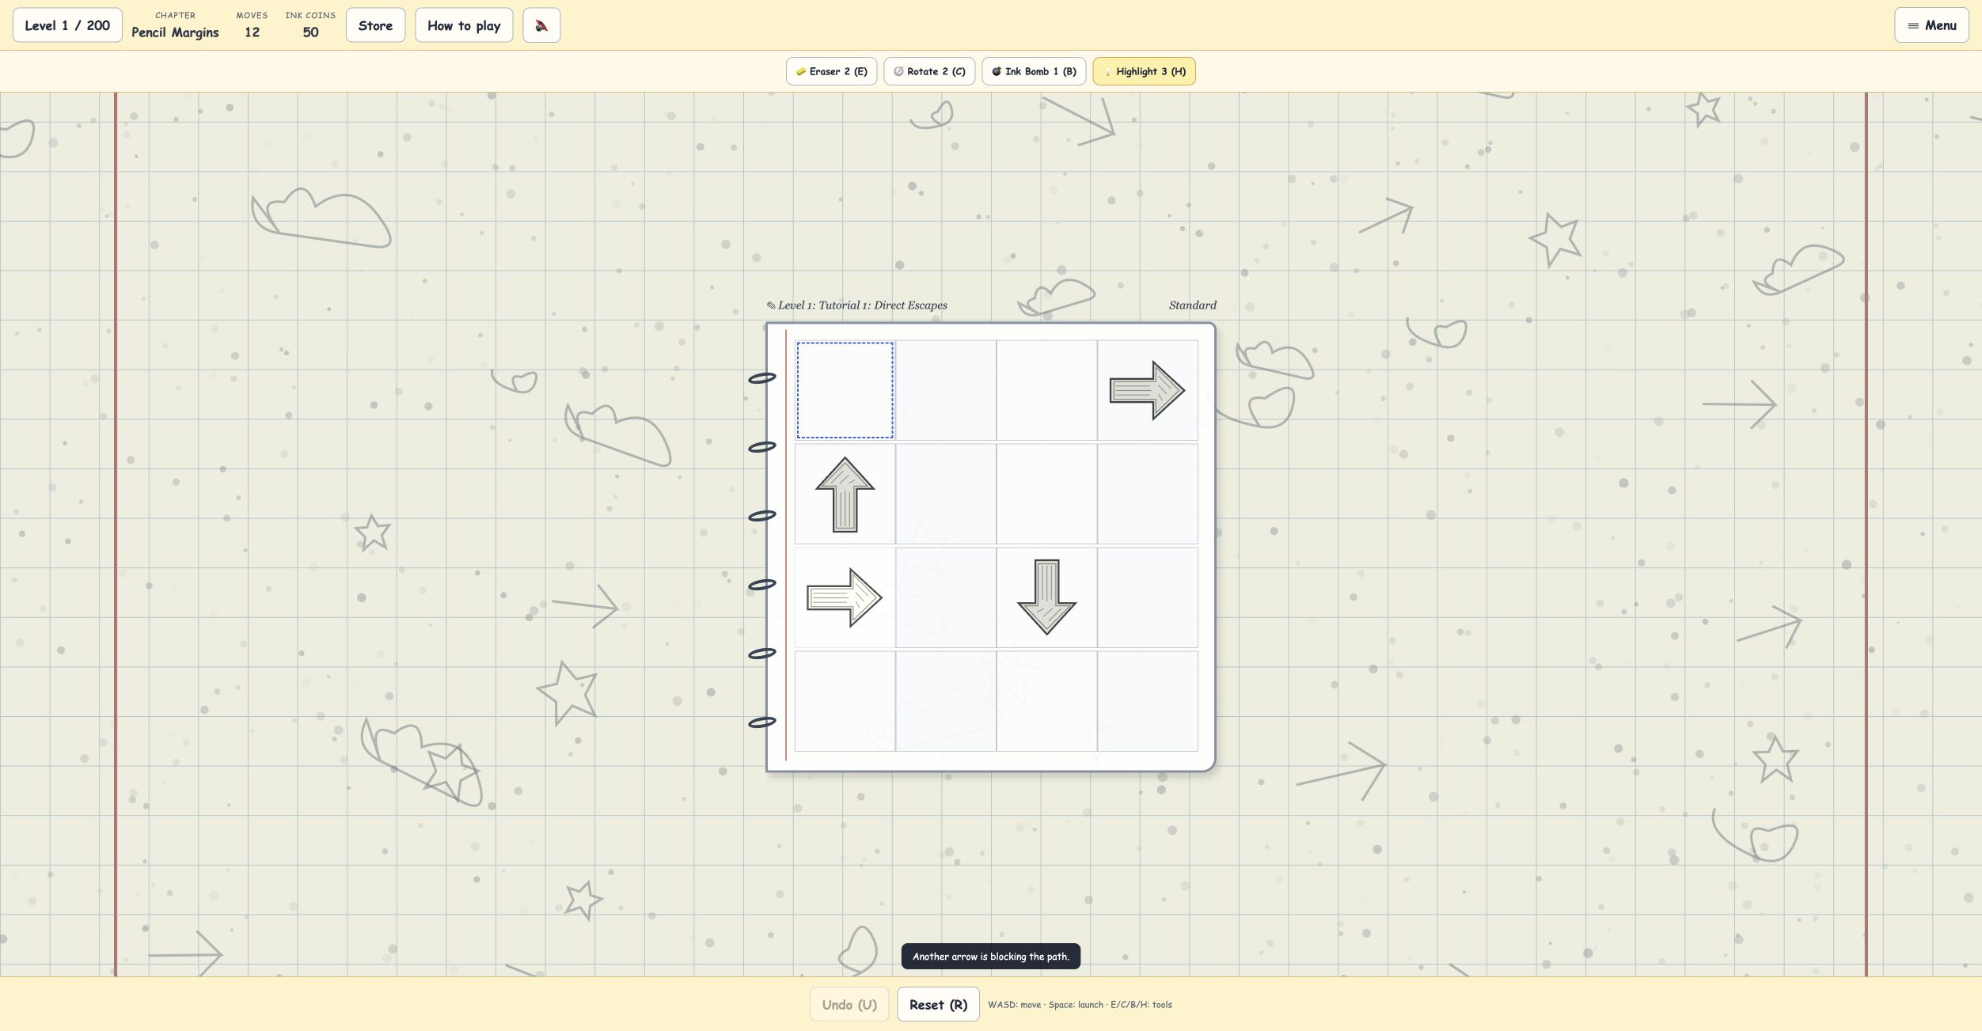Click the Undo (U) button
This screenshot has height=1031, width=1982.
(849, 1004)
